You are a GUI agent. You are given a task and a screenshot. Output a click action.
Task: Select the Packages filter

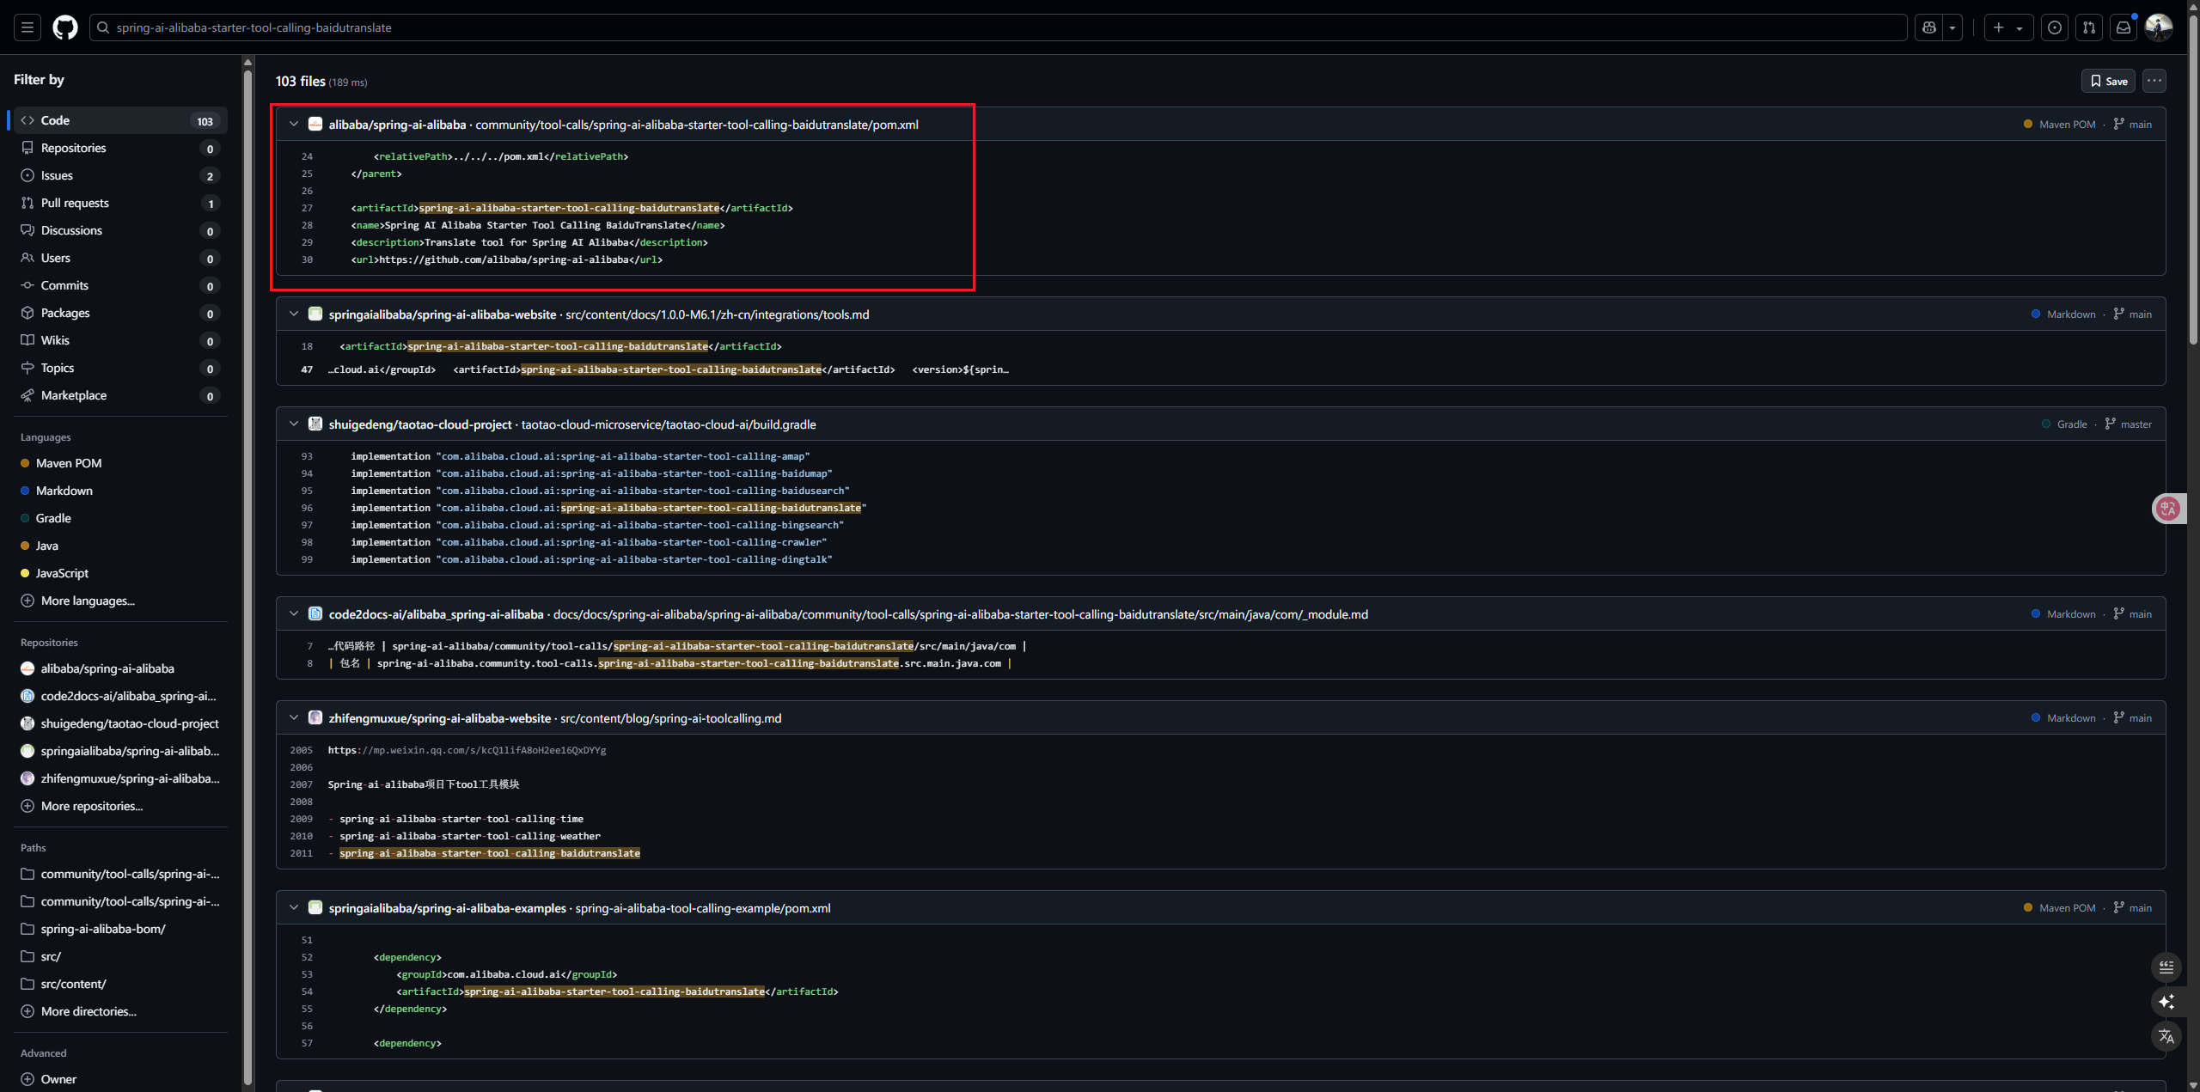click(x=120, y=313)
